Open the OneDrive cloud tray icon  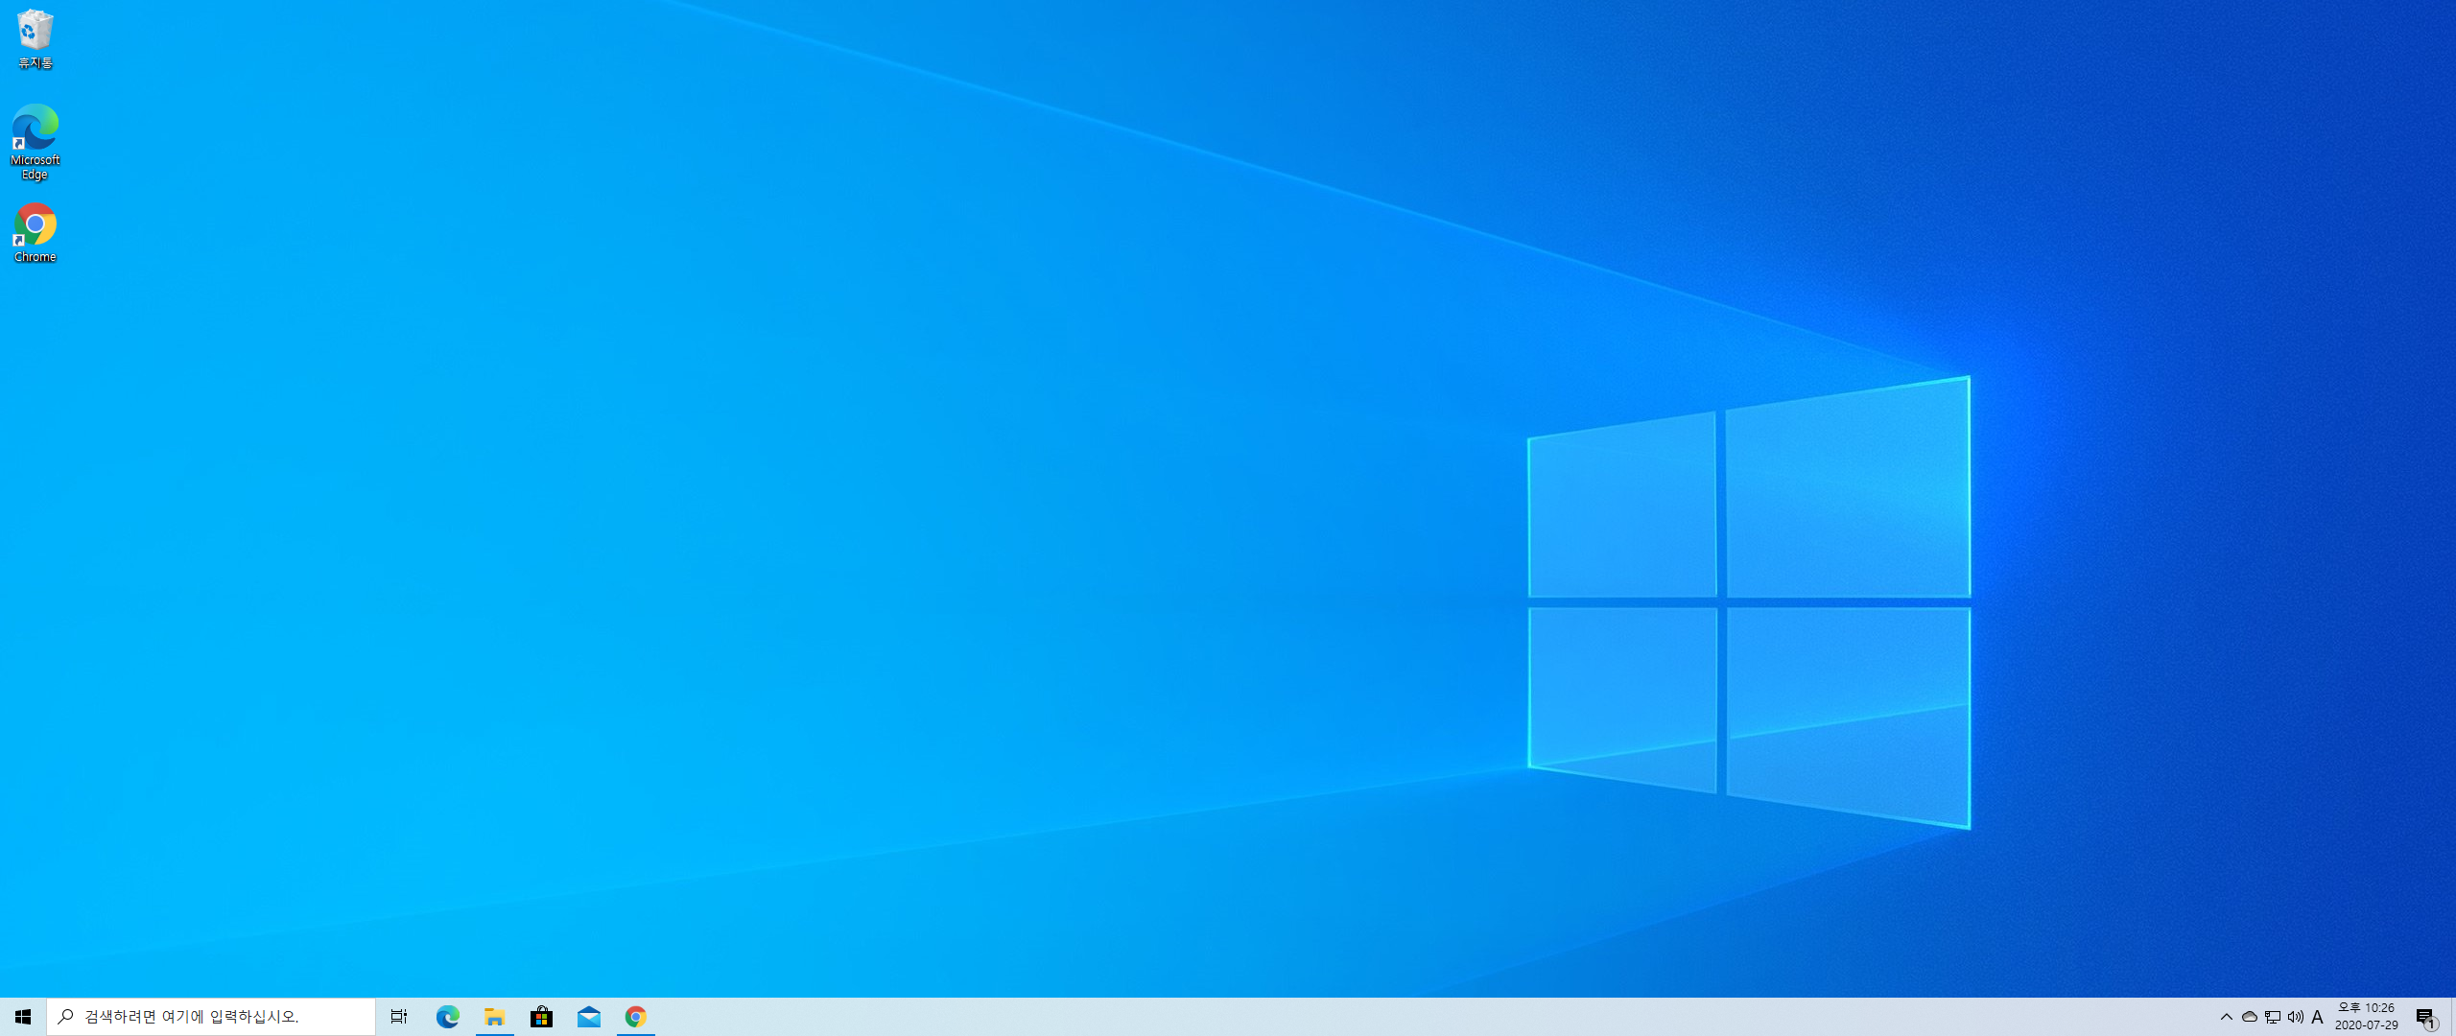pyautogui.click(x=2250, y=1017)
